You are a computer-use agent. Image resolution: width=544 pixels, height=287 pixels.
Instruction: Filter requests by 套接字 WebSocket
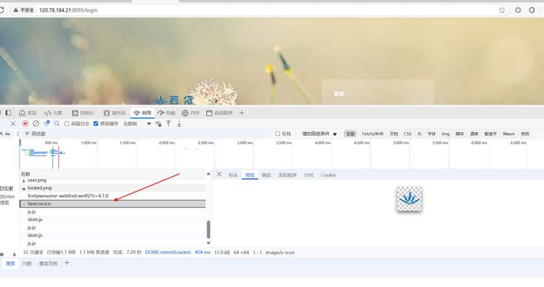490,134
